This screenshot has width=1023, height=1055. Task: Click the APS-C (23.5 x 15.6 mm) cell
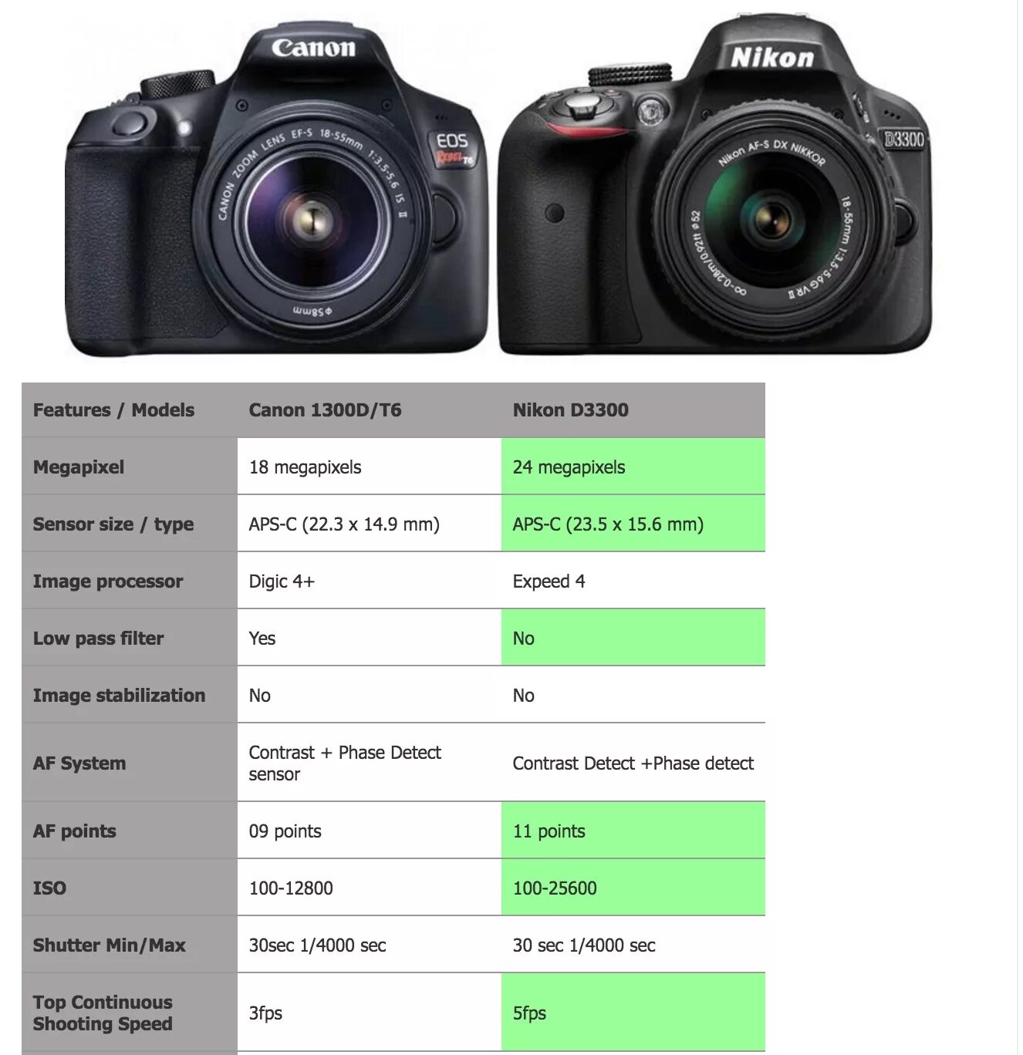pyautogui.click(x=633, y=524)
